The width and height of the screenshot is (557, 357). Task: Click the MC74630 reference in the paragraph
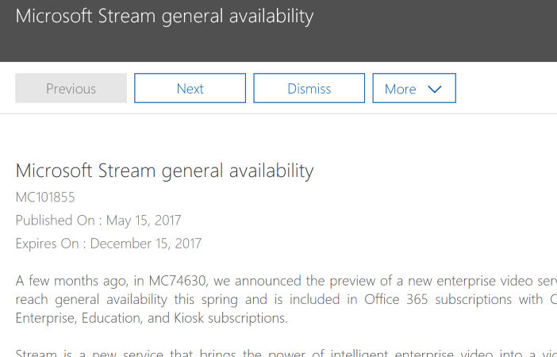[171, 282]
